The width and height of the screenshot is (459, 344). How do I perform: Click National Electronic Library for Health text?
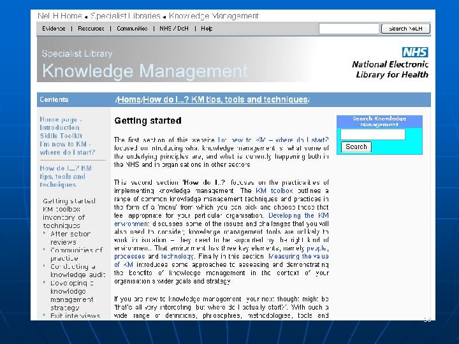point(390,69)
